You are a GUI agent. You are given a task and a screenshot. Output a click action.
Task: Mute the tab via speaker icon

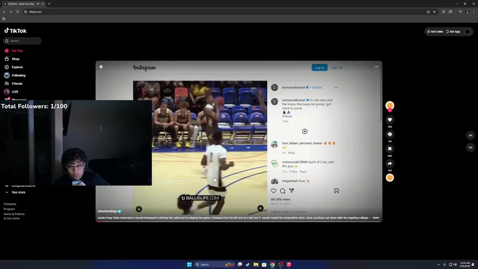coord(38,4)
